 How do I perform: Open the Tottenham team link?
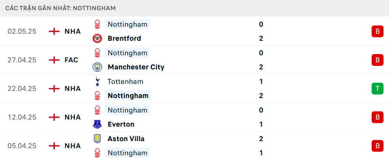(x=125, y=82)
